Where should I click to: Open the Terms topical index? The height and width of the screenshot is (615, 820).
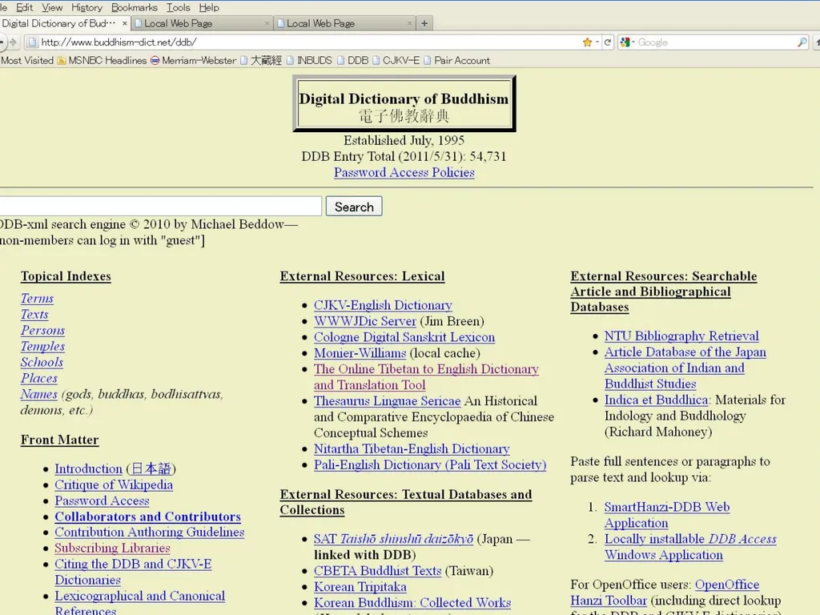pos(37,299)
